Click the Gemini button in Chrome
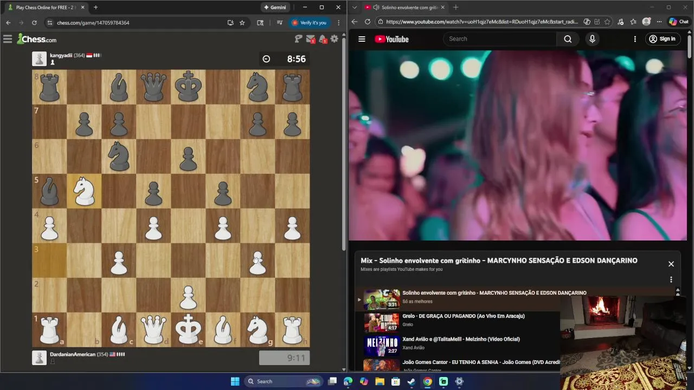Screen dimensions: 694x390 (275, 8)
